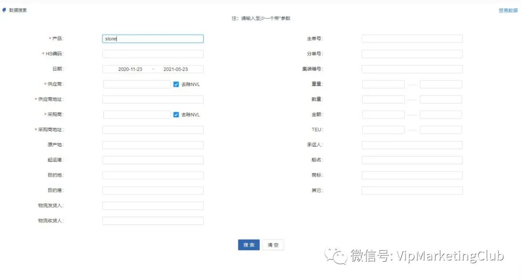Disable 去除NVL next to the 采购商 field
This screenshot has width=521, height=280.
(x=177, y=114)
